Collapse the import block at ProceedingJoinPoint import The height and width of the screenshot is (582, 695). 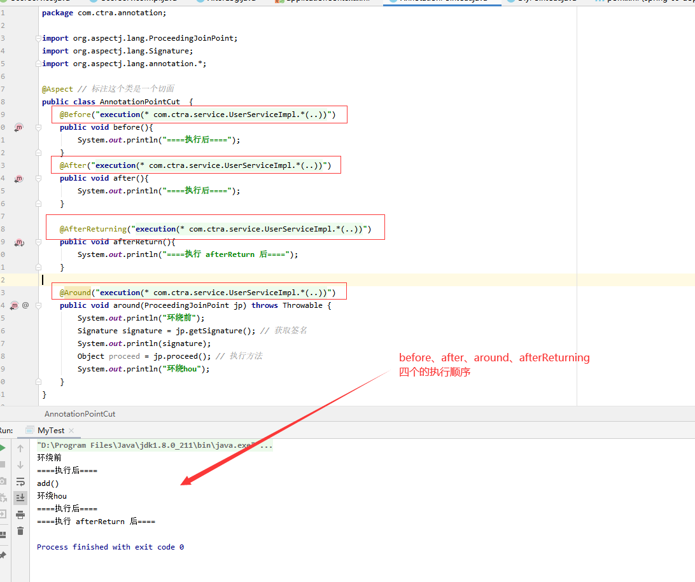point(39,39)
